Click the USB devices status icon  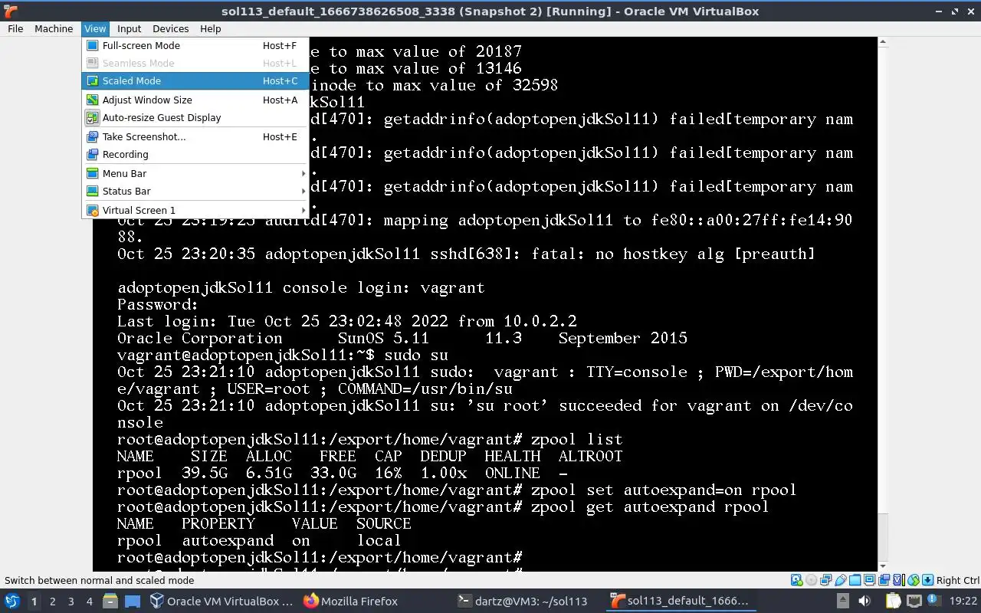pos(841,580)
